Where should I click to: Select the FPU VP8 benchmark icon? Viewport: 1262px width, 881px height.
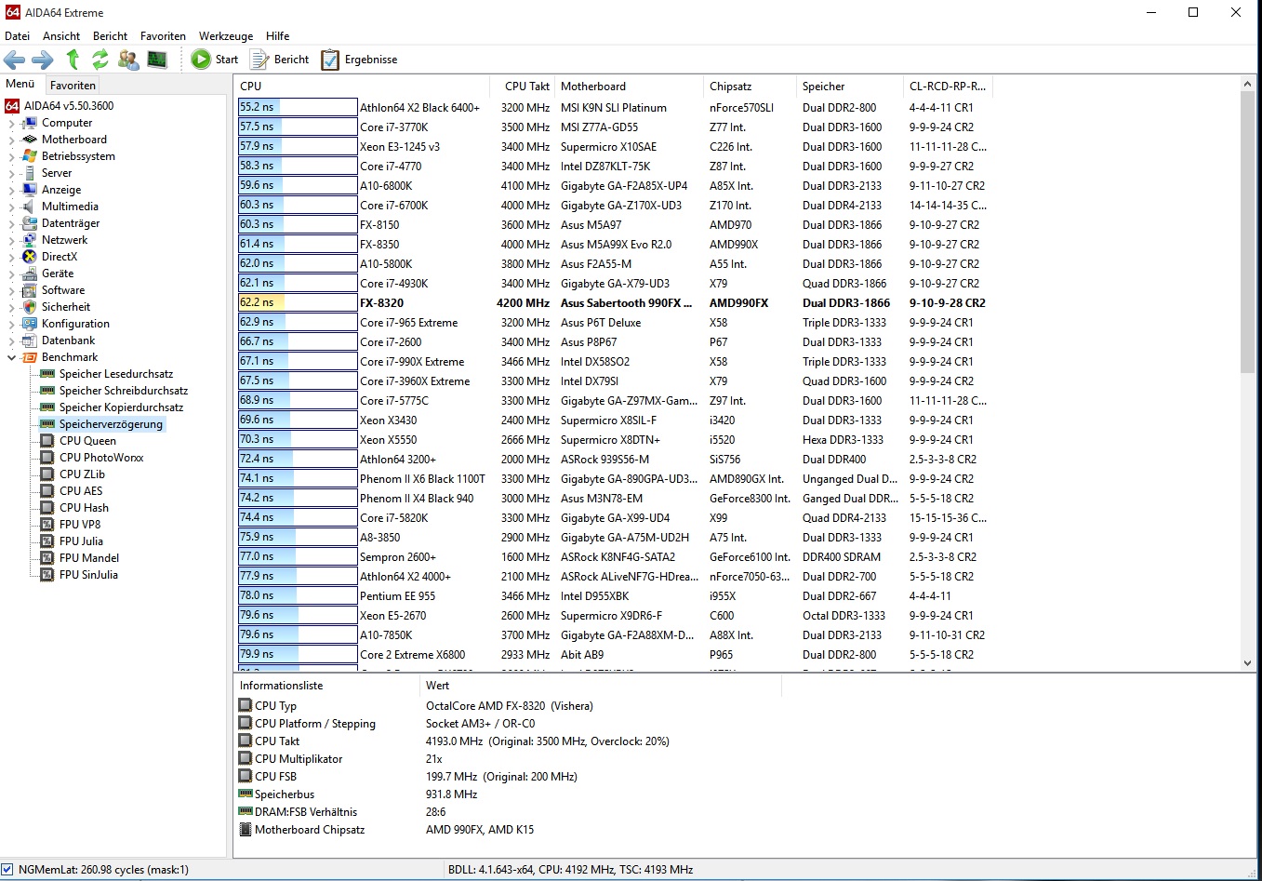tap(47, 525)
